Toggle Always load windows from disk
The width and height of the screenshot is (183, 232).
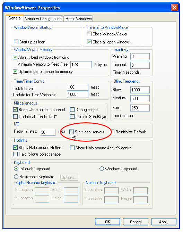15,57
